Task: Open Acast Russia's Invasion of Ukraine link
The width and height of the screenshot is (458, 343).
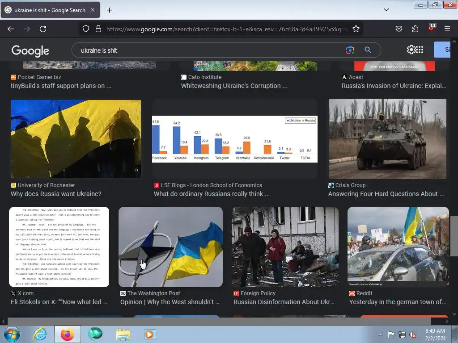Action: click(x=394, y=86)
